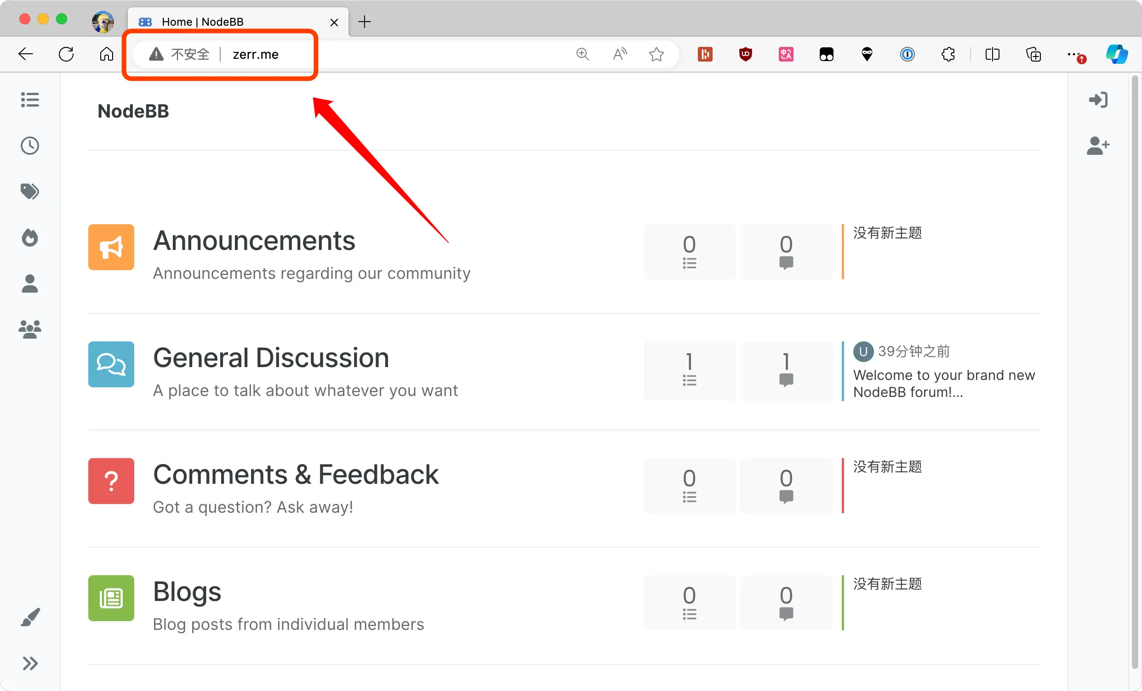This screenshot has height=691, width=1142.
Task: Click the 'U' user avatar in General Discussion
Action: pyautogui.click(x=863, y=351)
